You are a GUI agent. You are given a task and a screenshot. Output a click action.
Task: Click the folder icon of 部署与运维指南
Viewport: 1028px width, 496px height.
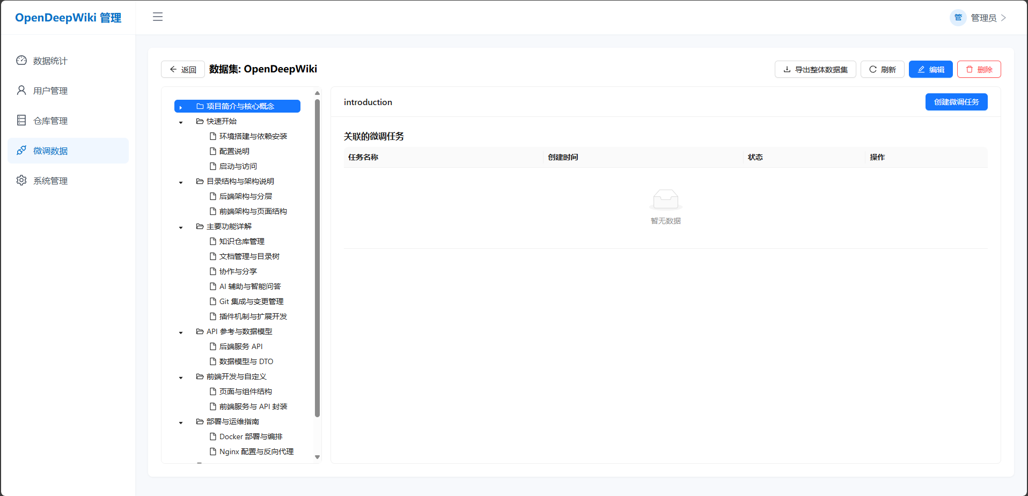200,421
